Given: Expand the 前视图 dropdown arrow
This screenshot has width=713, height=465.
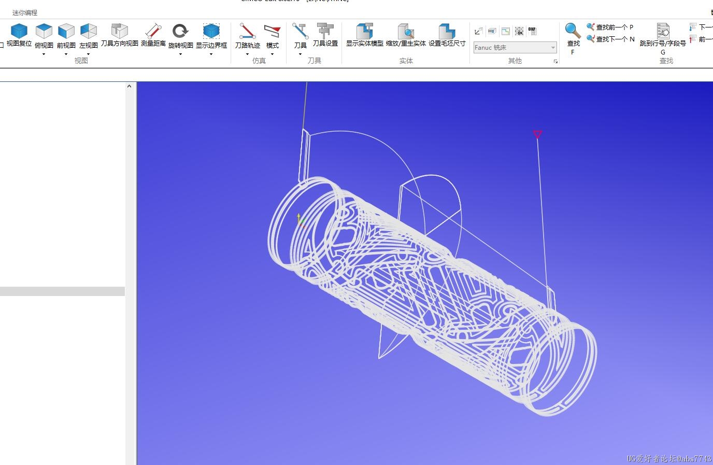Looking at the screenshot, I should [66, 54].
